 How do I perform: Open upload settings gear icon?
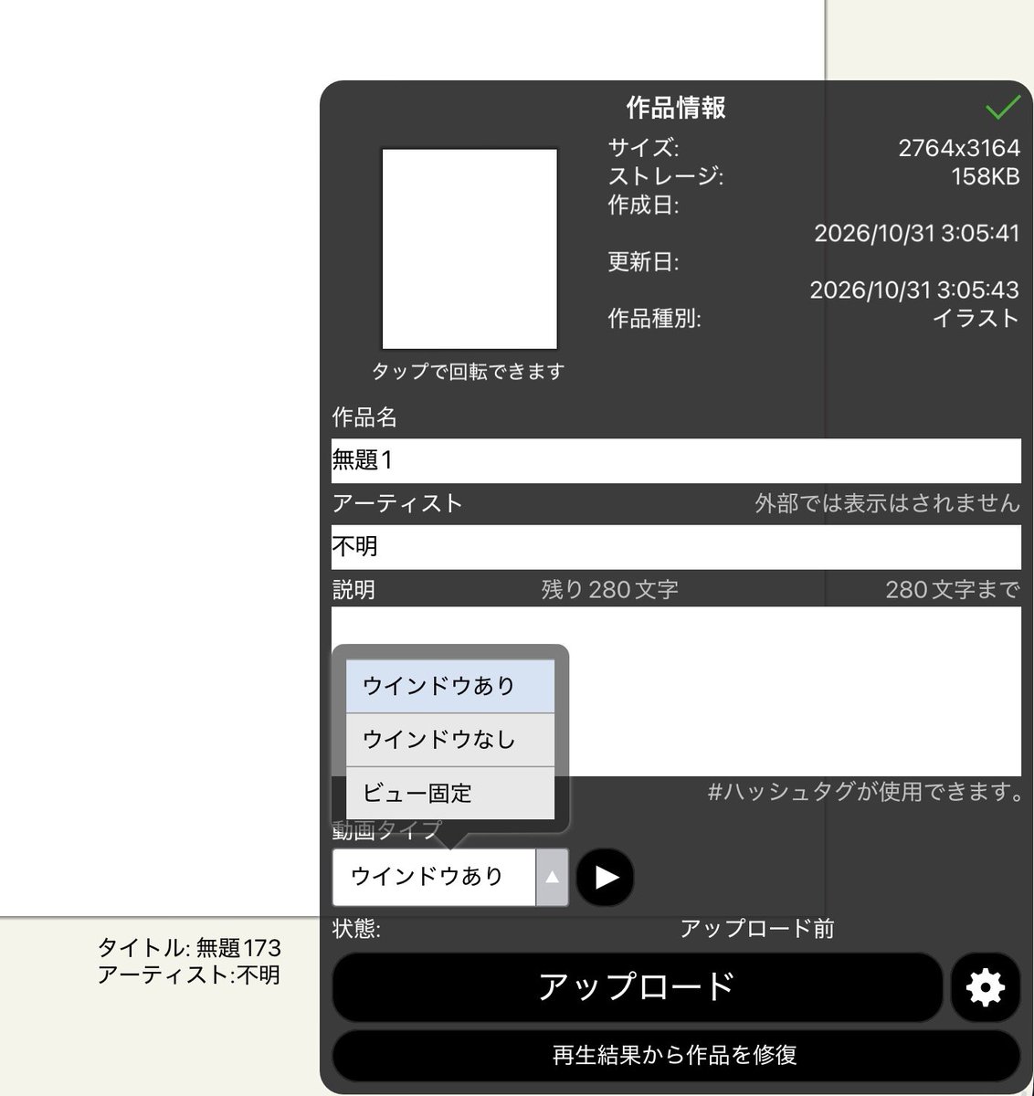coord(985,986)
